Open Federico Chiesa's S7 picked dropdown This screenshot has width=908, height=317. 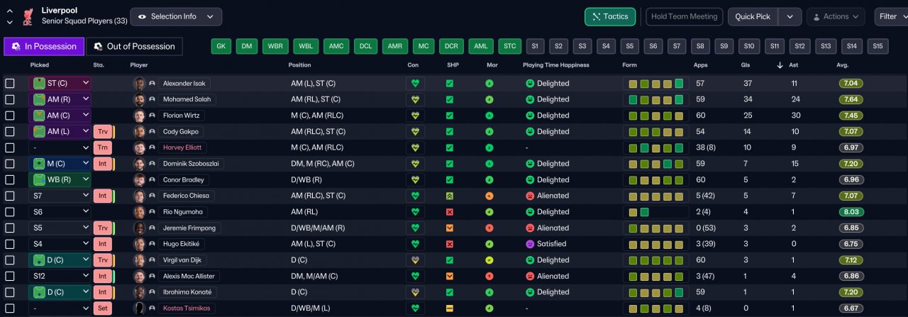click(x=60, y=196)
